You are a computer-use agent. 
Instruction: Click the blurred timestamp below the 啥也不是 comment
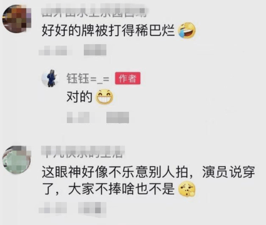click(53, 208)
